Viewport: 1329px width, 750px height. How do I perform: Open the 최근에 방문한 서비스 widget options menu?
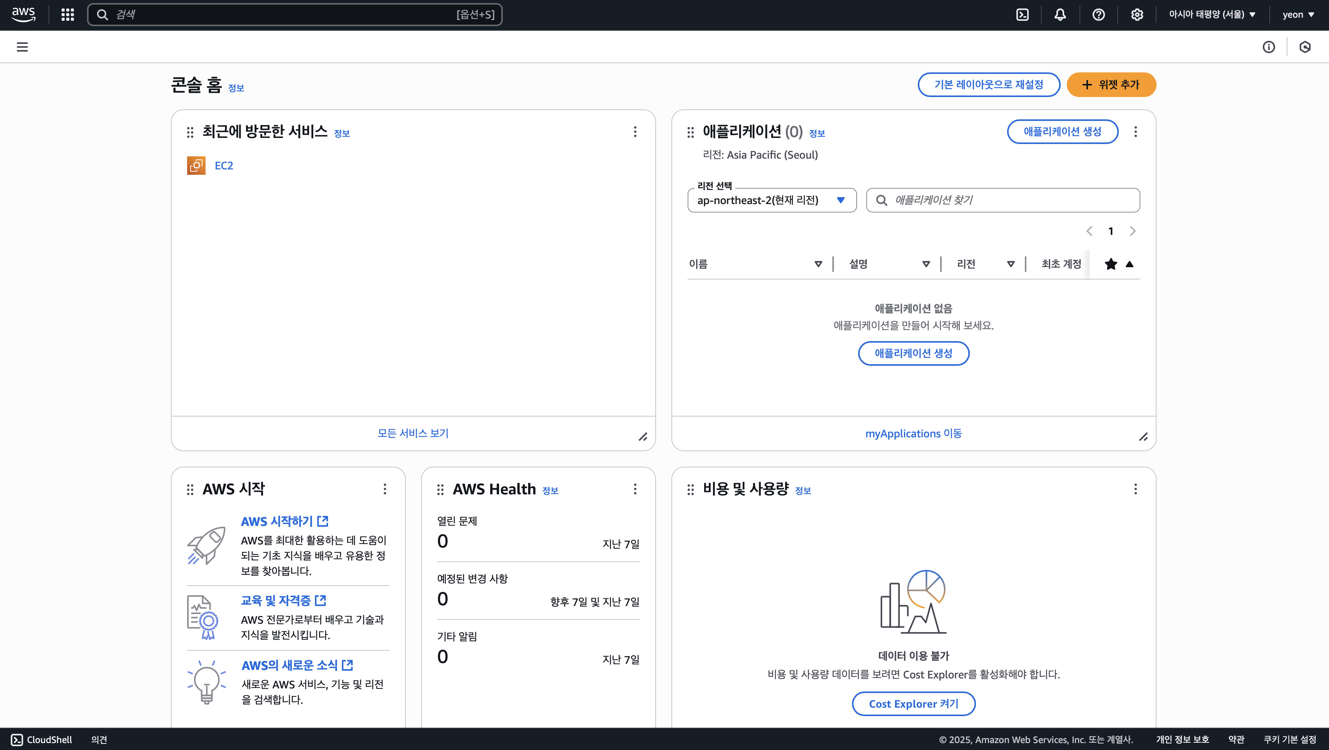(x=635, y=132)
